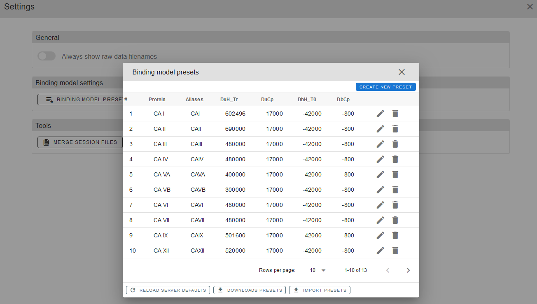
Task: Sort by the Protein column header
Action: tap(157, 100)
